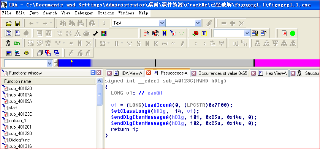Open the Debugger menu

(84, 13)
